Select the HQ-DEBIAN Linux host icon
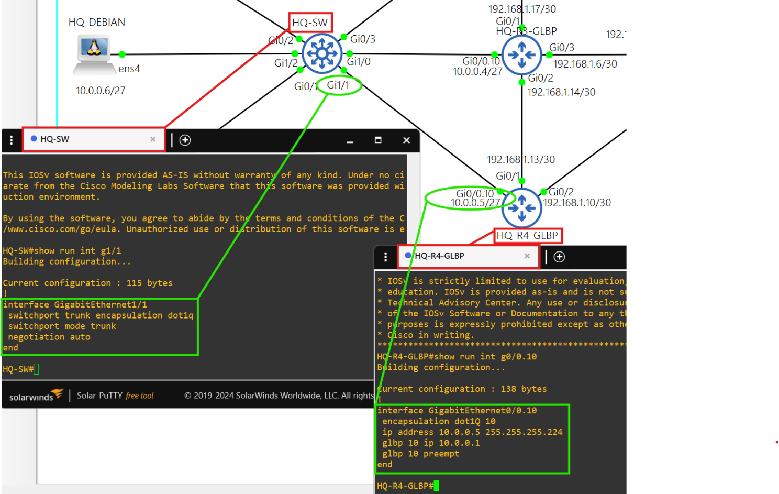The image size is (779, 494). pos(94,54)
